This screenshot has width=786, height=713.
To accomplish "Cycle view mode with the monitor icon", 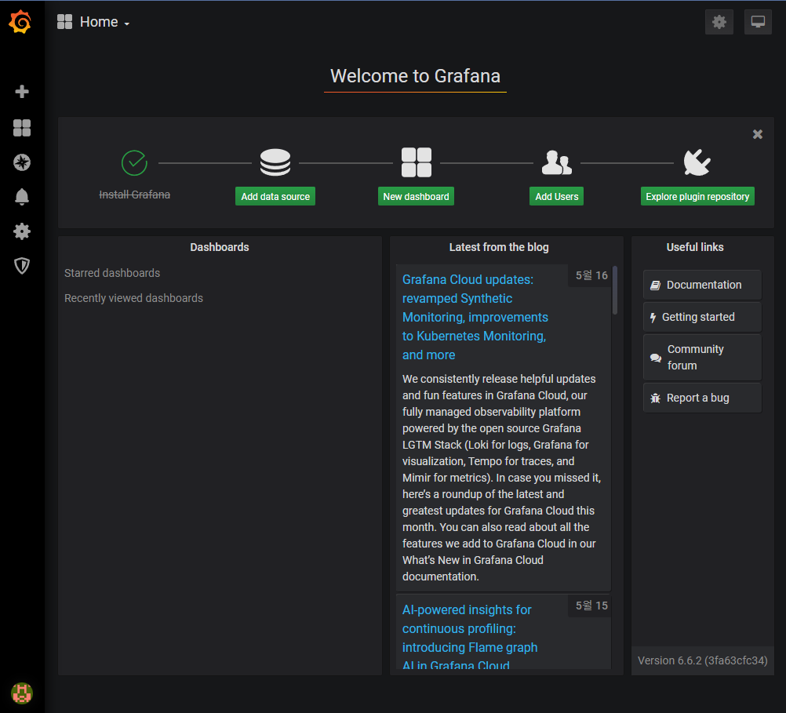I will (x=758, y=22).
